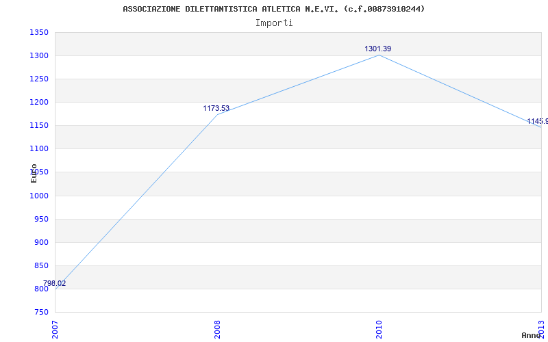Click the 2007 x-axis year label

point(55,330)
